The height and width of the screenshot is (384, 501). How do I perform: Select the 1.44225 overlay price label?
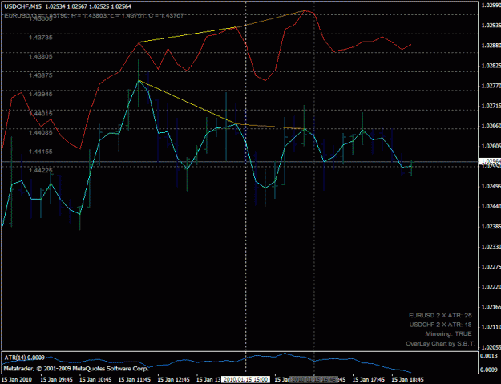(41, 170)
